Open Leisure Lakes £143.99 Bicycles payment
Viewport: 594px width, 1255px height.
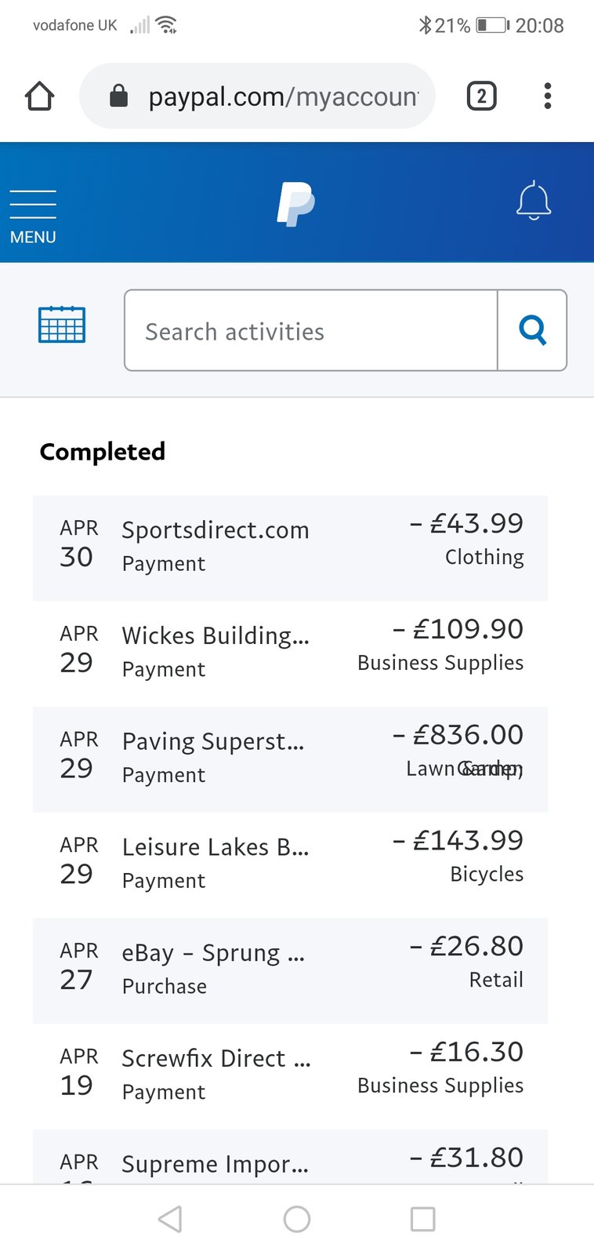(x=290, y=865)
